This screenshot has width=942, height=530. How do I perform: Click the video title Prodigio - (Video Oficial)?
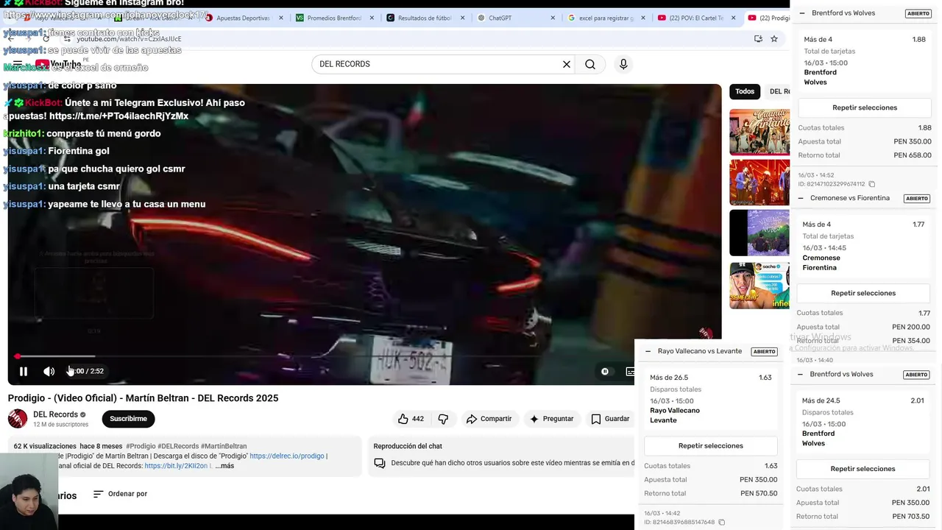point(143,398)
